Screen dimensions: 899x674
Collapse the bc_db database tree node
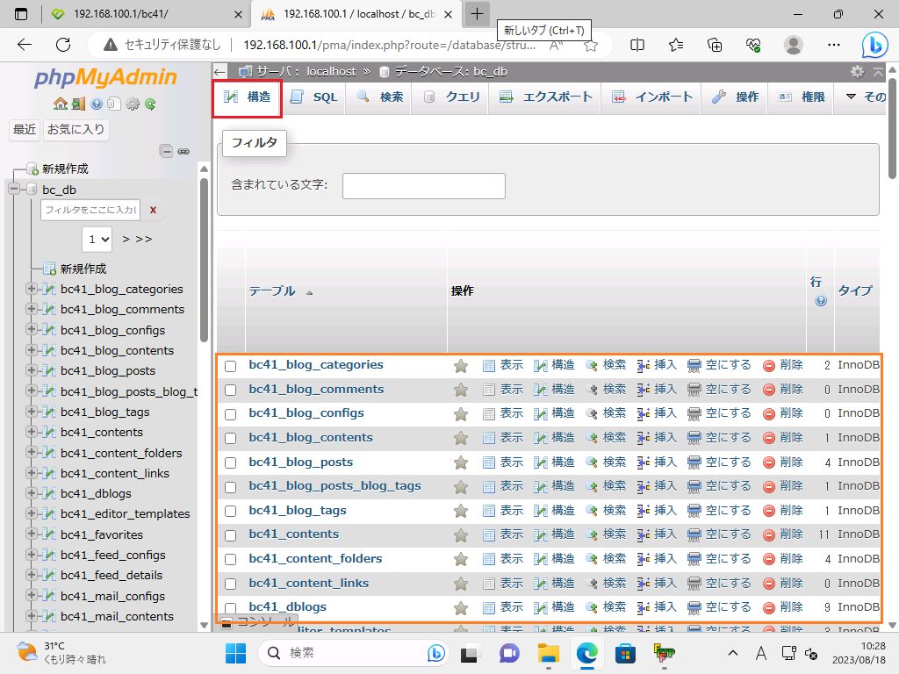(x=14, y=190)
